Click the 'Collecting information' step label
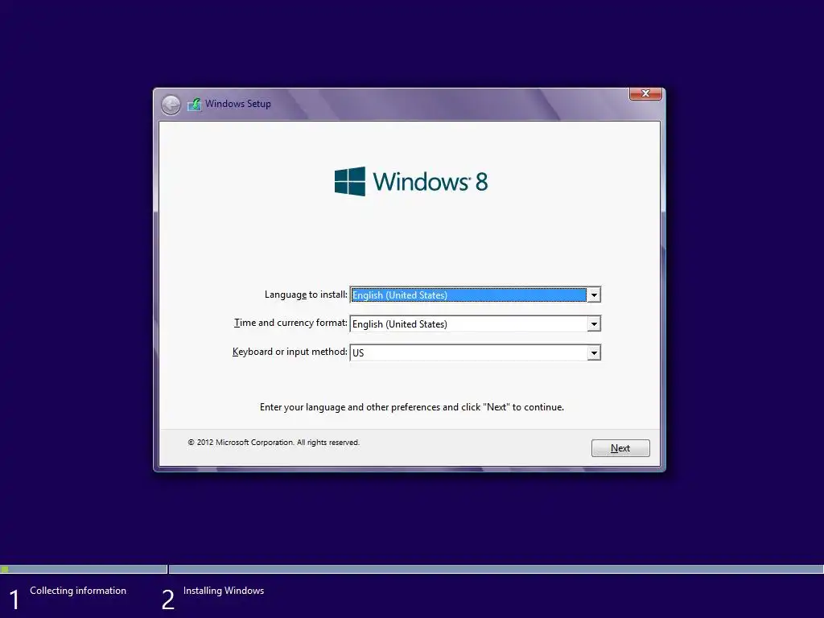This screenshot has width=824, height=618. [78, 591]
